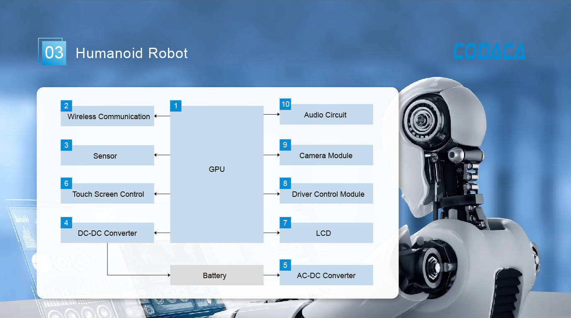Click the Humanoid Robot title text
The width and height of the screenshot is (571, 318).
click(131, 53)
